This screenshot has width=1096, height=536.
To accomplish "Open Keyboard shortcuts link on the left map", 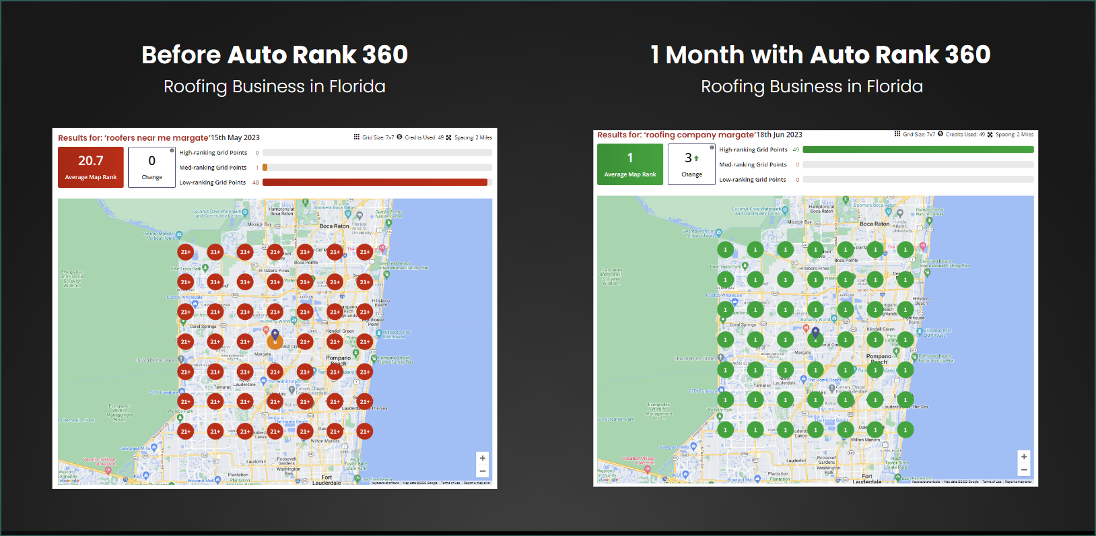I will pos(385,483).
